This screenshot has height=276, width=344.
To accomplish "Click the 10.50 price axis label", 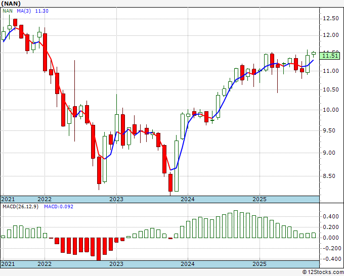I will point(331,89).
